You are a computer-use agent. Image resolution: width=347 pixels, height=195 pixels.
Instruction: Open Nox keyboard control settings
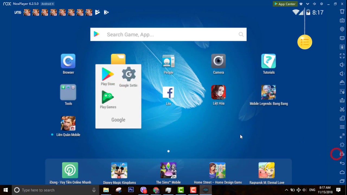click(342, 20)
